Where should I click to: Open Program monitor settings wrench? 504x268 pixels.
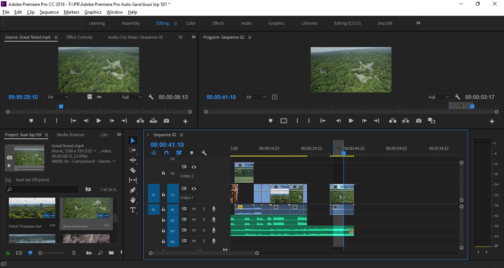click(x=458, y=97)
